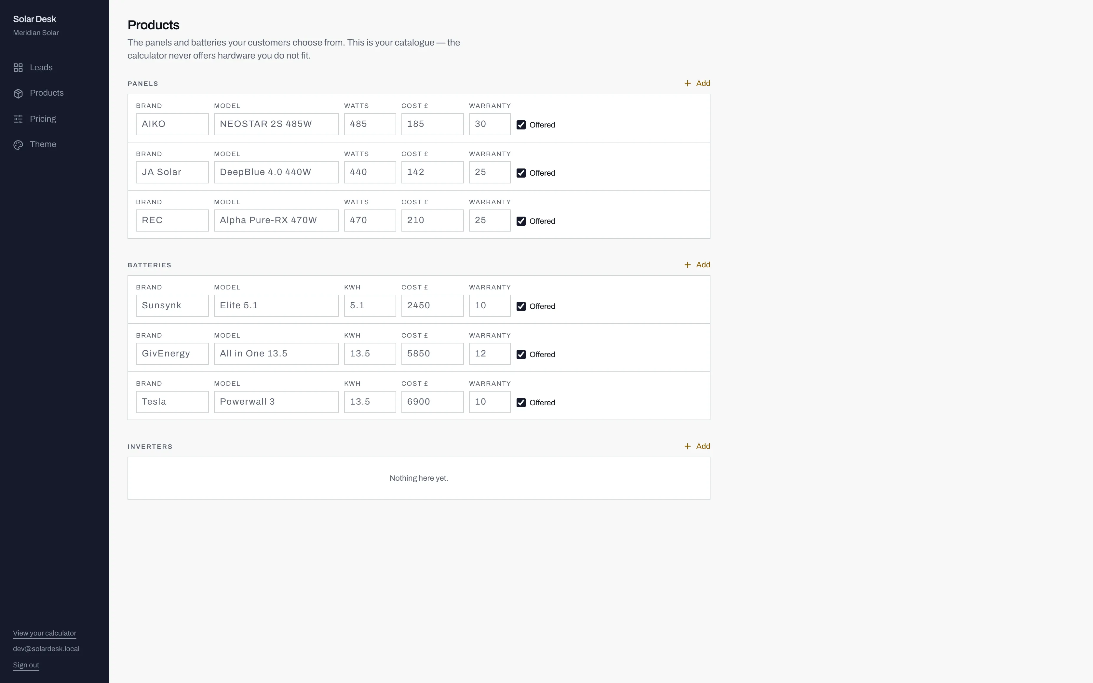
Task: Focus the Tesla brand field
Action: pos(172,402)
